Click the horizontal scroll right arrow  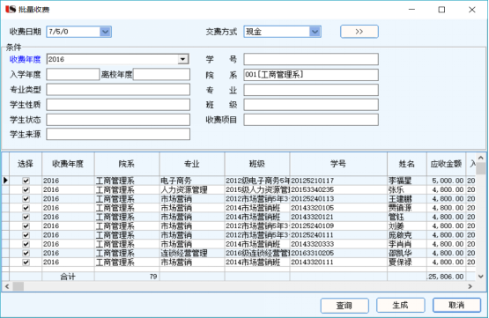[x=470, y=286]
